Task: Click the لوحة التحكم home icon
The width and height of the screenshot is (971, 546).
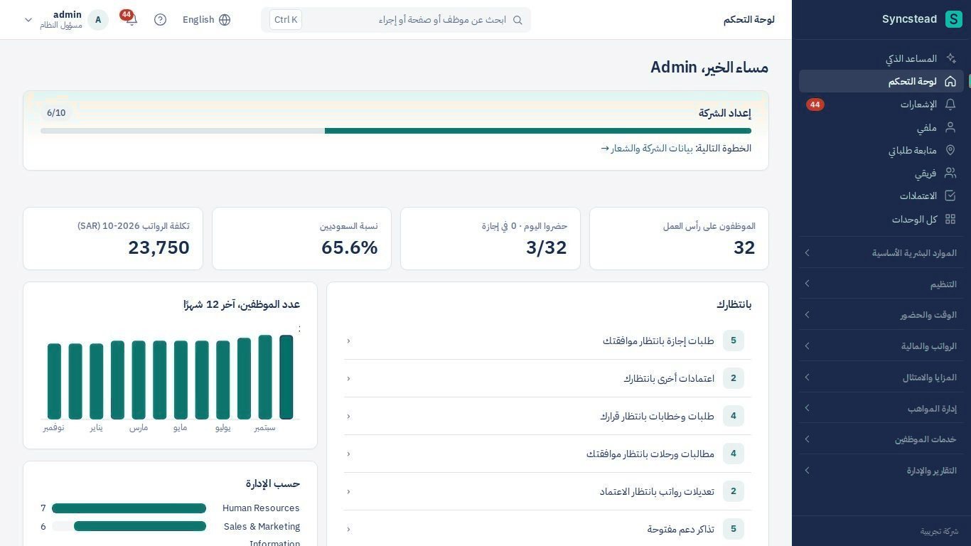Action: 950,81
